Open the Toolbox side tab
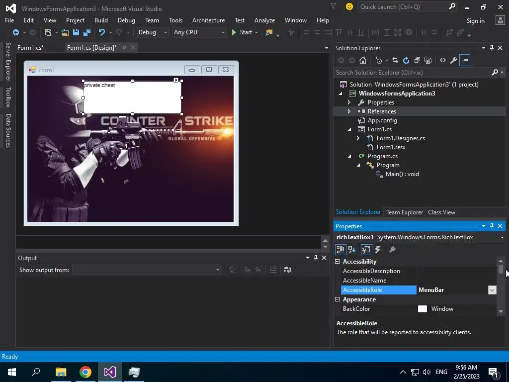Viewport: 509px width, 382px height. pyautogui.click(x=8, y=97)
